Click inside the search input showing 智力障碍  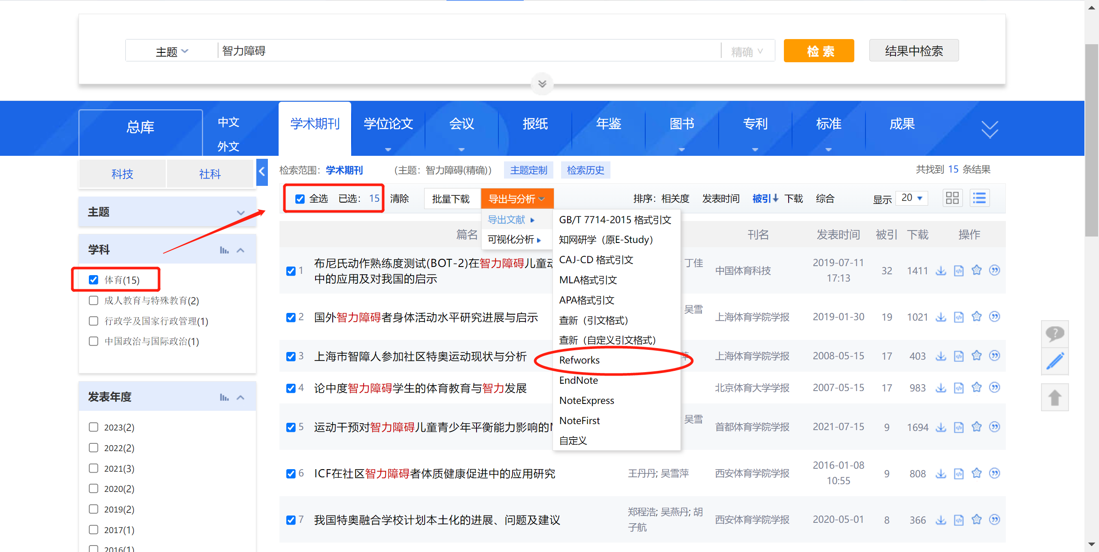pos(386,50)
